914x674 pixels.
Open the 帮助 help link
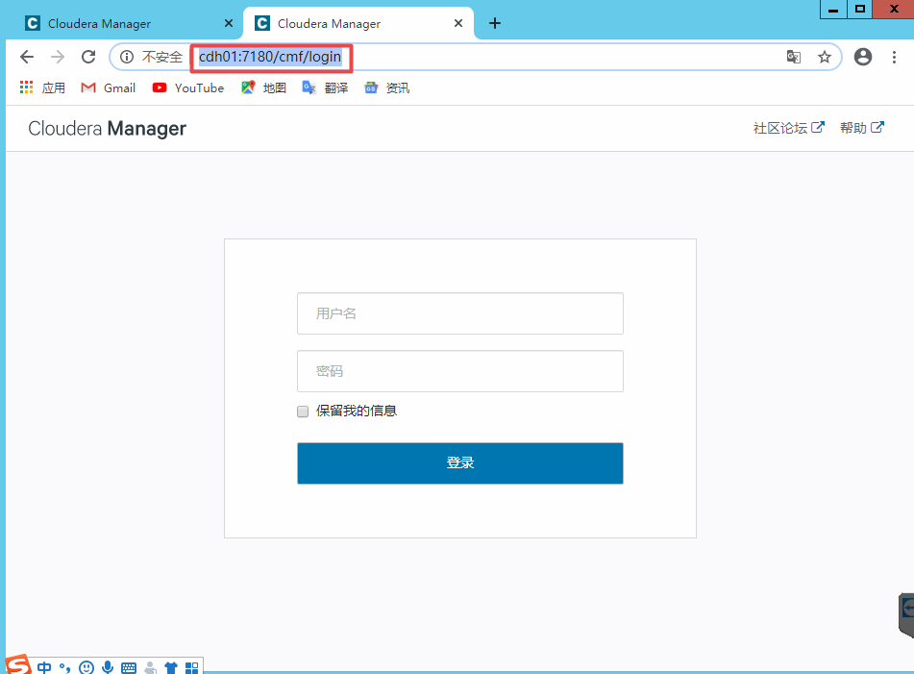862,128
